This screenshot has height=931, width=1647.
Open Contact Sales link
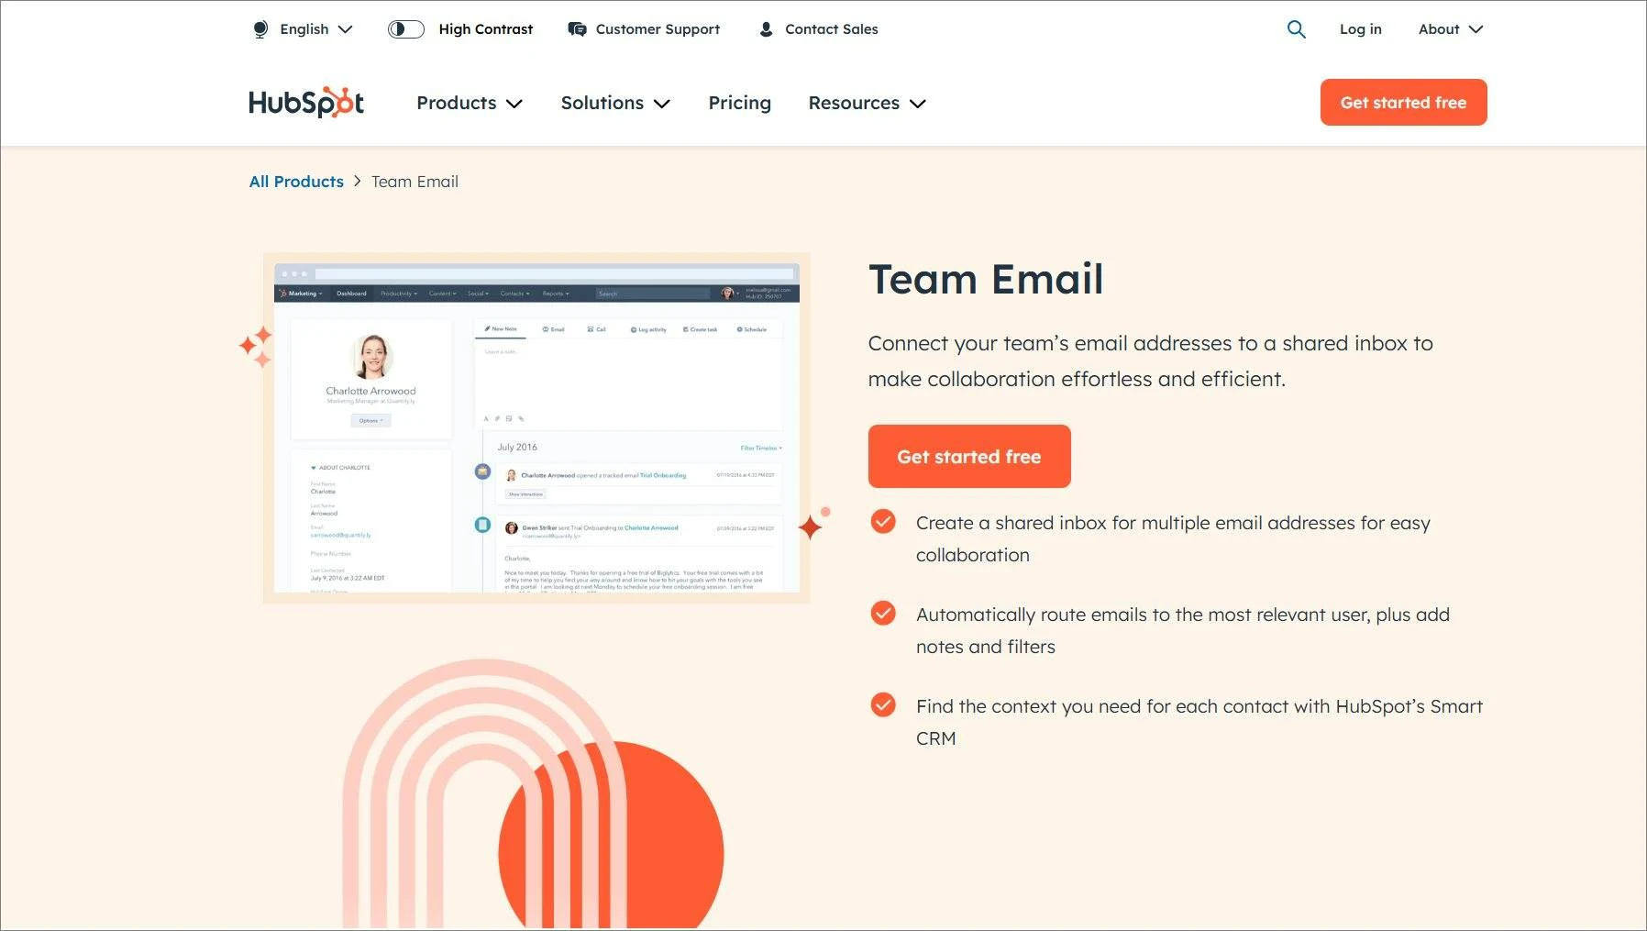[x=831, y=29]
